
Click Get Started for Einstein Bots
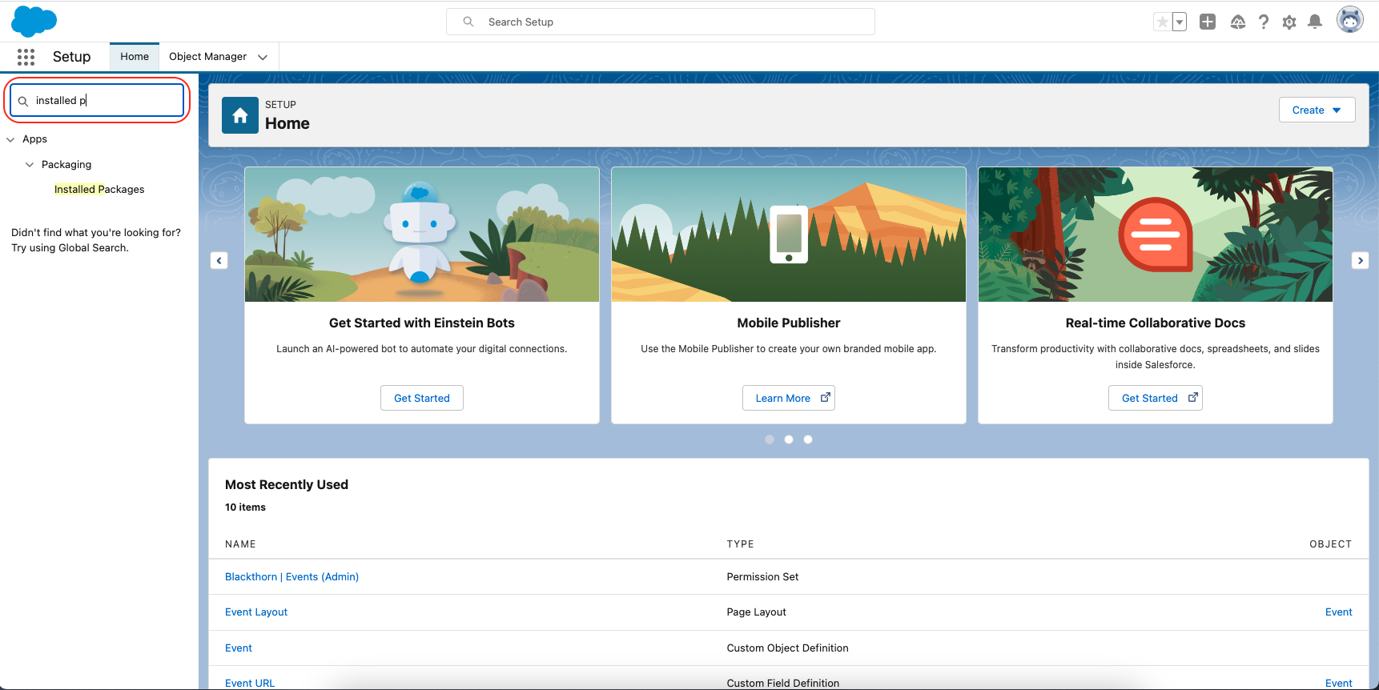tap(422, 398)
